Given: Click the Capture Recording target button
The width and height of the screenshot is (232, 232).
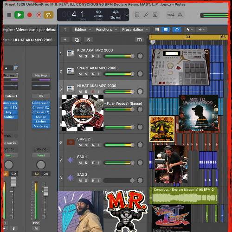Looking at the screenshot, I should (x=39, y=15).
